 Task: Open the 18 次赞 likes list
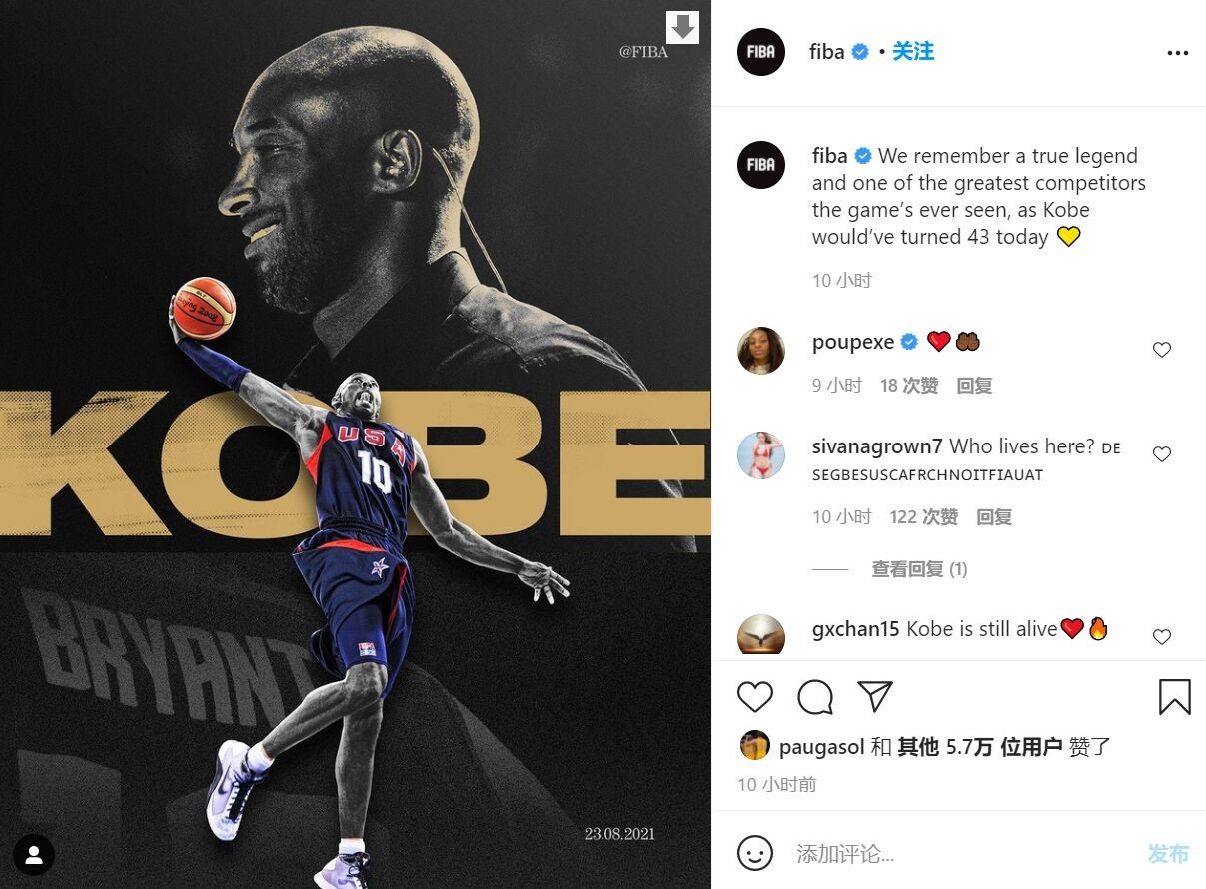click(909, 386)
